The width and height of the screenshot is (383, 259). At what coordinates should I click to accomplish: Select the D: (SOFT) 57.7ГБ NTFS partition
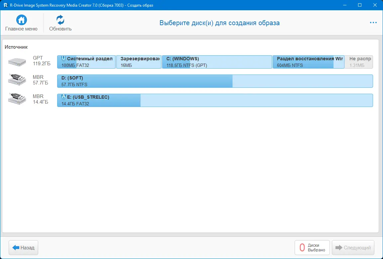[215, 81]
